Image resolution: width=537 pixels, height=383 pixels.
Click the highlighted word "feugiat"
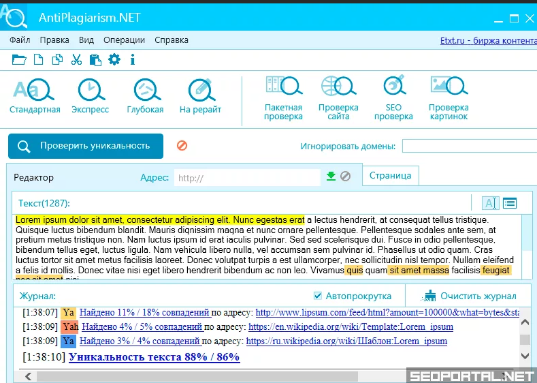coord(496,270)
